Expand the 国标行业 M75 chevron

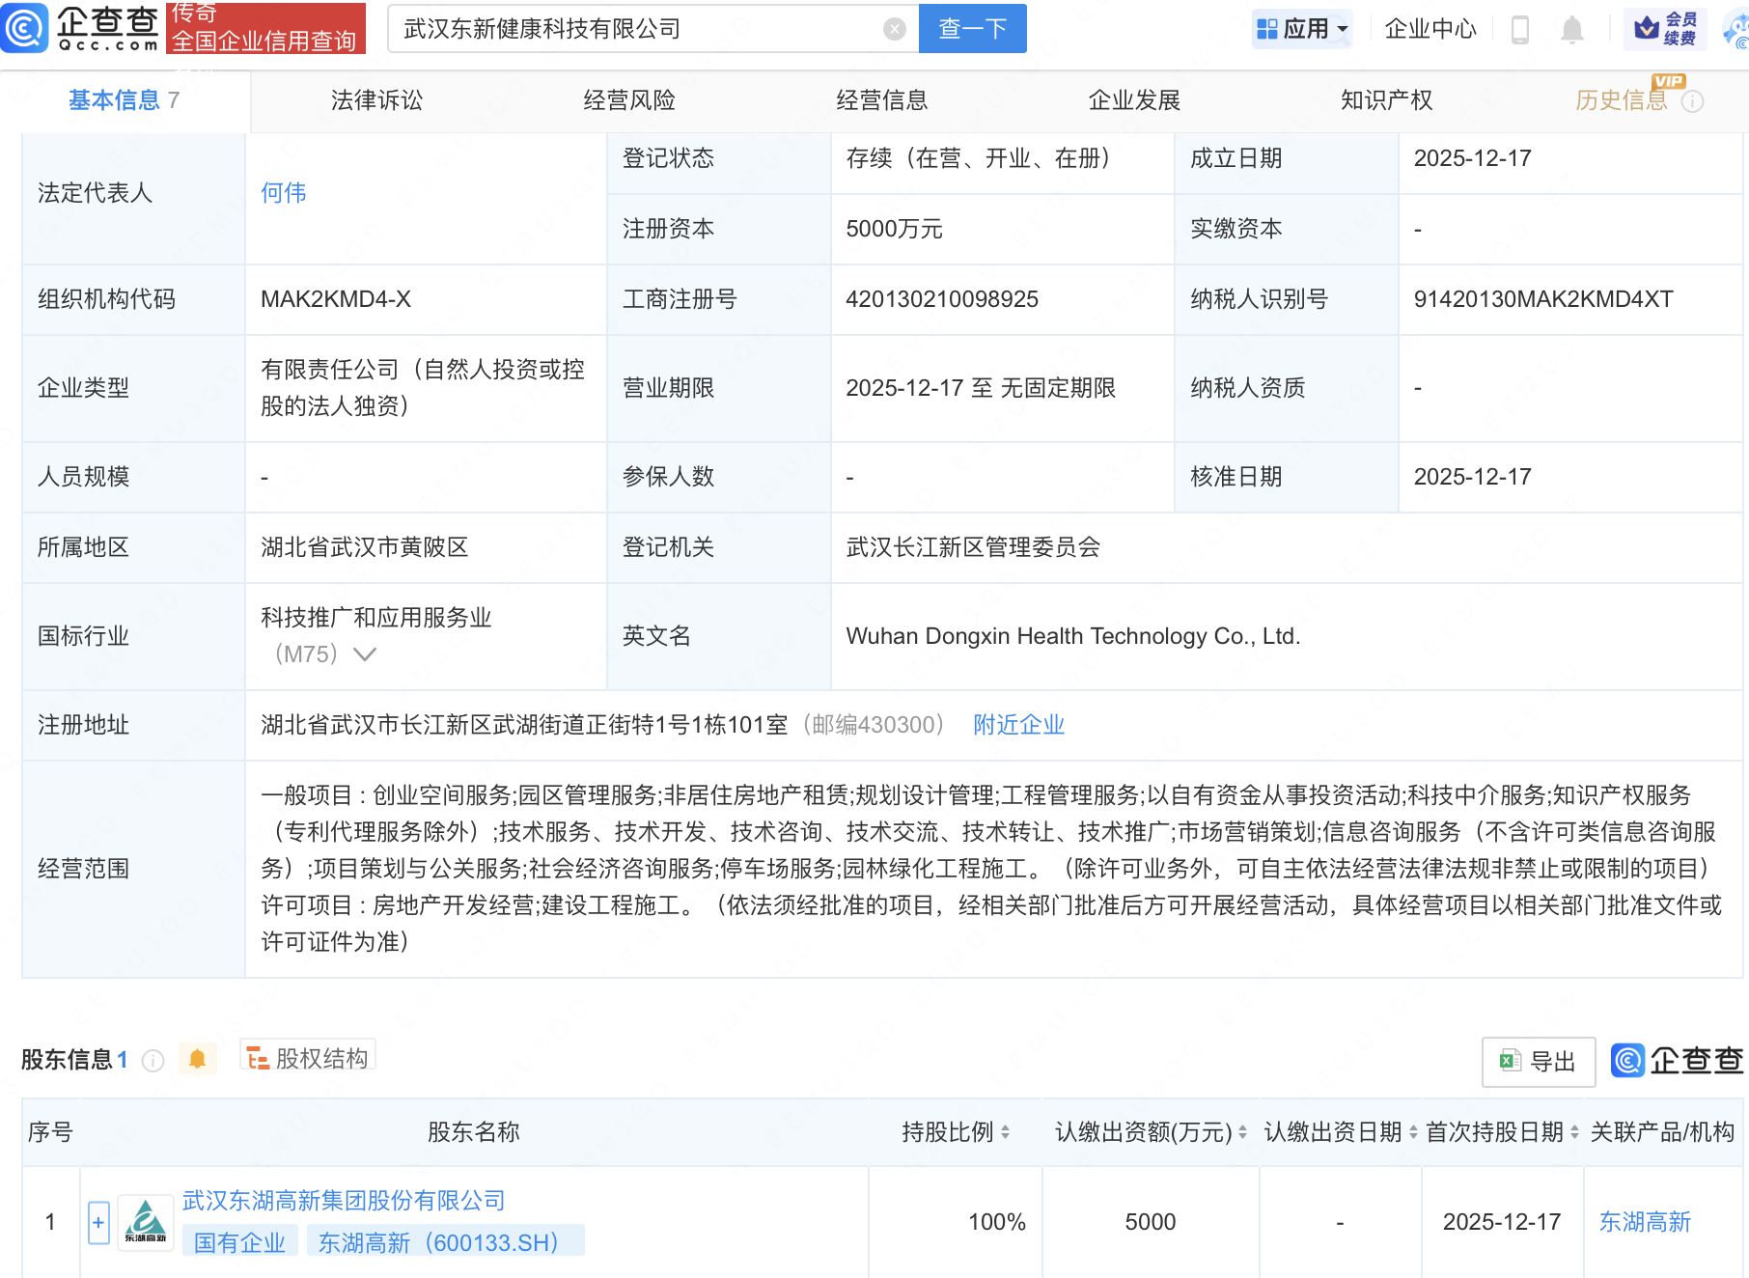365,654
